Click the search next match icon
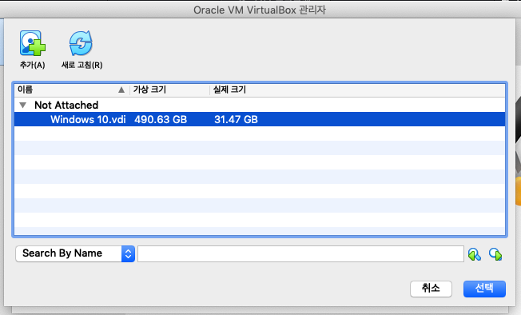 tap(495, 254)
